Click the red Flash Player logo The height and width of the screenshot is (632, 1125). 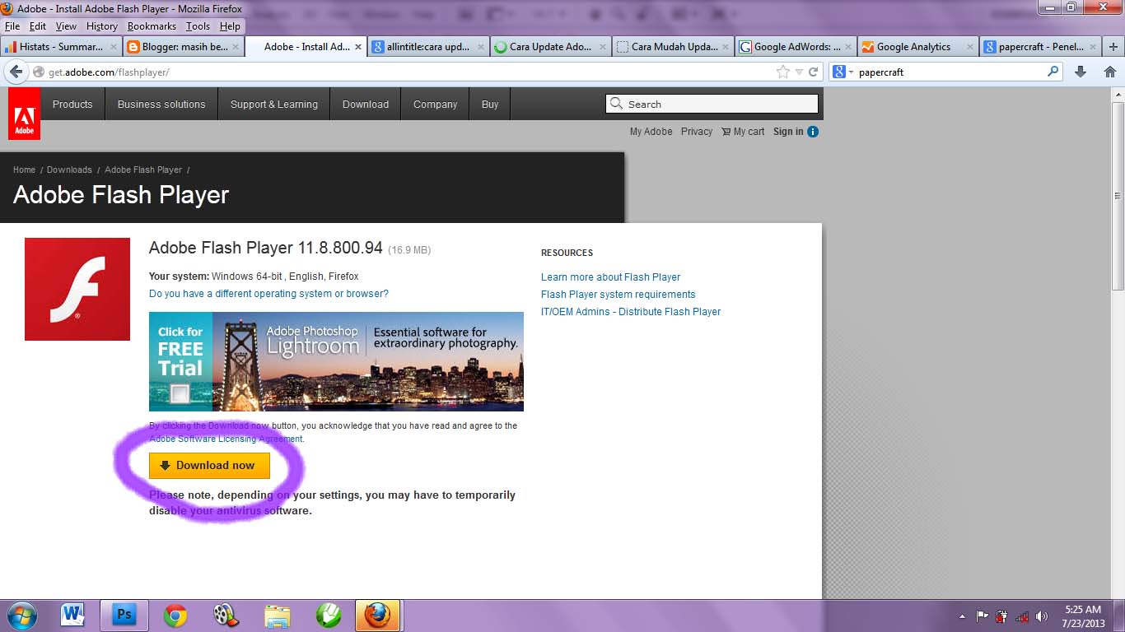tap(77, 289)
